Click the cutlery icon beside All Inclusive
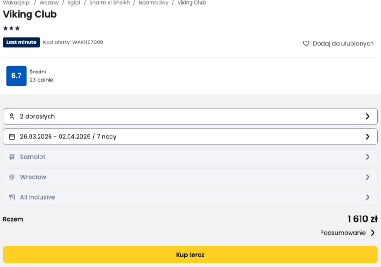 click(x=12, y=197)
